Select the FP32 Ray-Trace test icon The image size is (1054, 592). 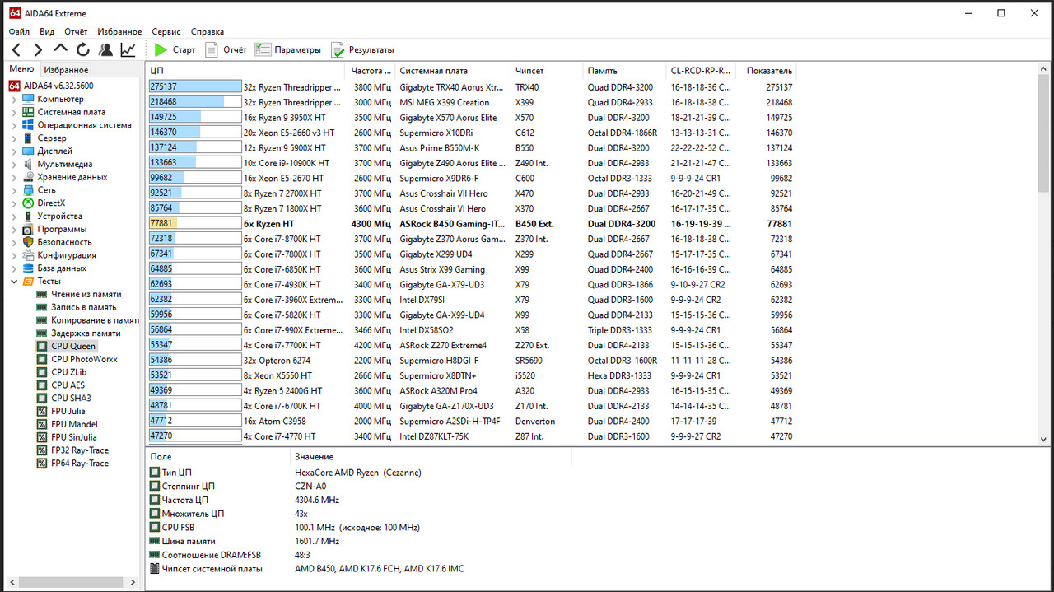click(43, 450)
